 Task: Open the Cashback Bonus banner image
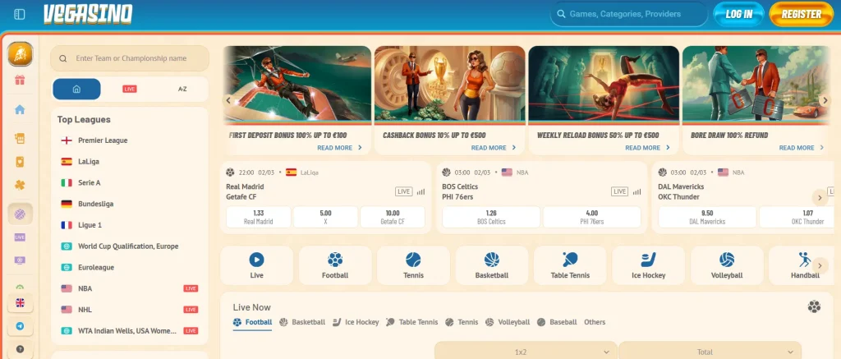[450, 83]
